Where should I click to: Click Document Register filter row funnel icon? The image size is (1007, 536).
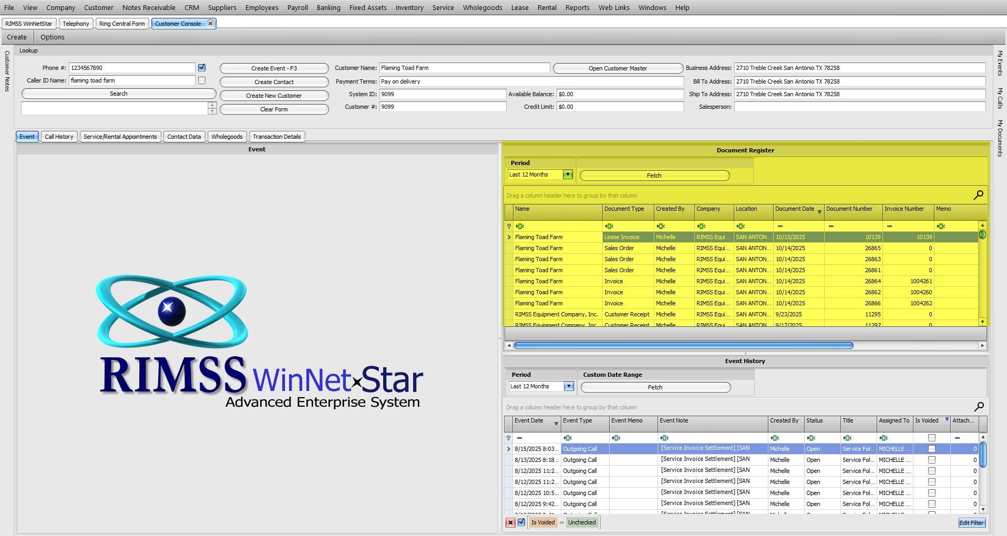click(509, 226)
